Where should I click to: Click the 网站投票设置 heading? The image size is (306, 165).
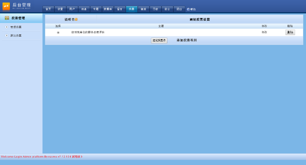tap(200, 19)
